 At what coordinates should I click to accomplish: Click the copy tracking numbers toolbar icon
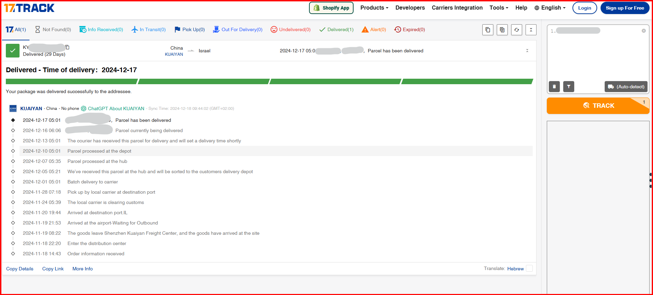488,30
